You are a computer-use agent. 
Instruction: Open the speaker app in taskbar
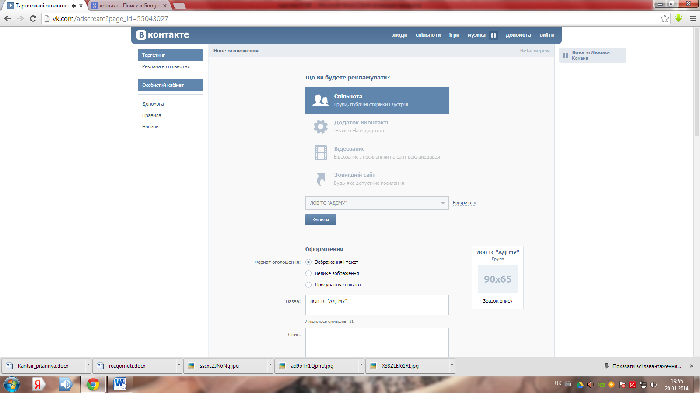(x=66, y=385)
